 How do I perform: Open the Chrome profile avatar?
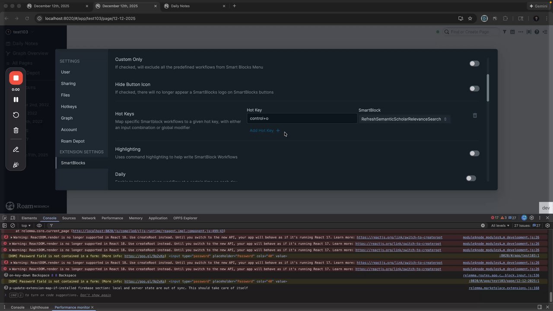coord(536,19)
